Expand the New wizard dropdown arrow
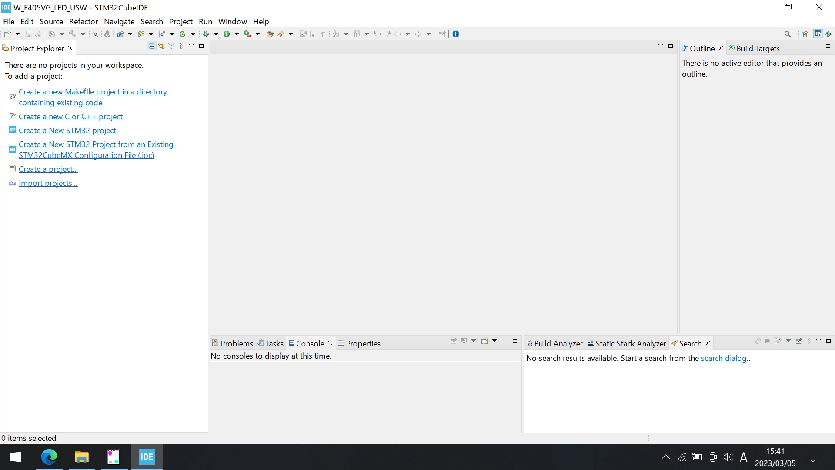835x470 pixels. click(17, 34)
